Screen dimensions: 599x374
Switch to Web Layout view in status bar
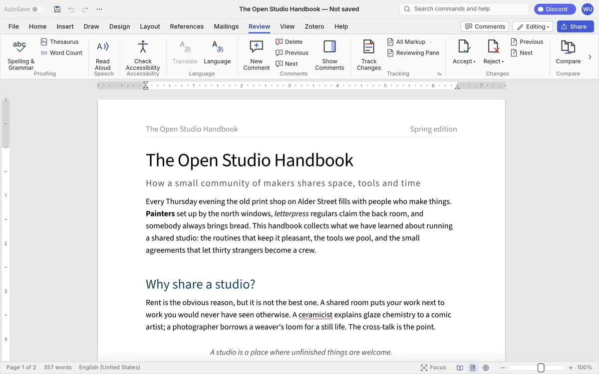click(486, 368)
